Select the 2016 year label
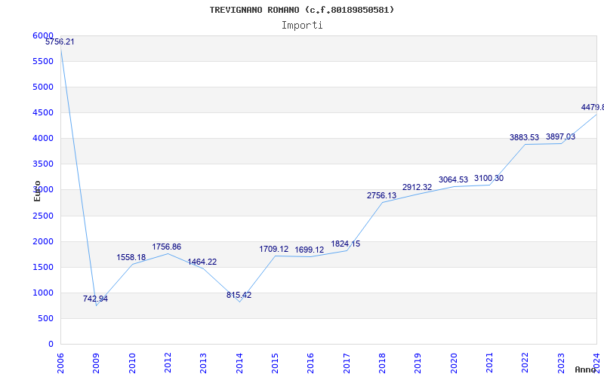 (x=310, y=363)
